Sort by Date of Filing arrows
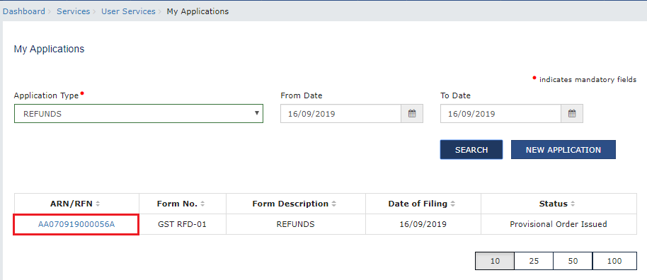The image size is (647, 280). point(452,204)
